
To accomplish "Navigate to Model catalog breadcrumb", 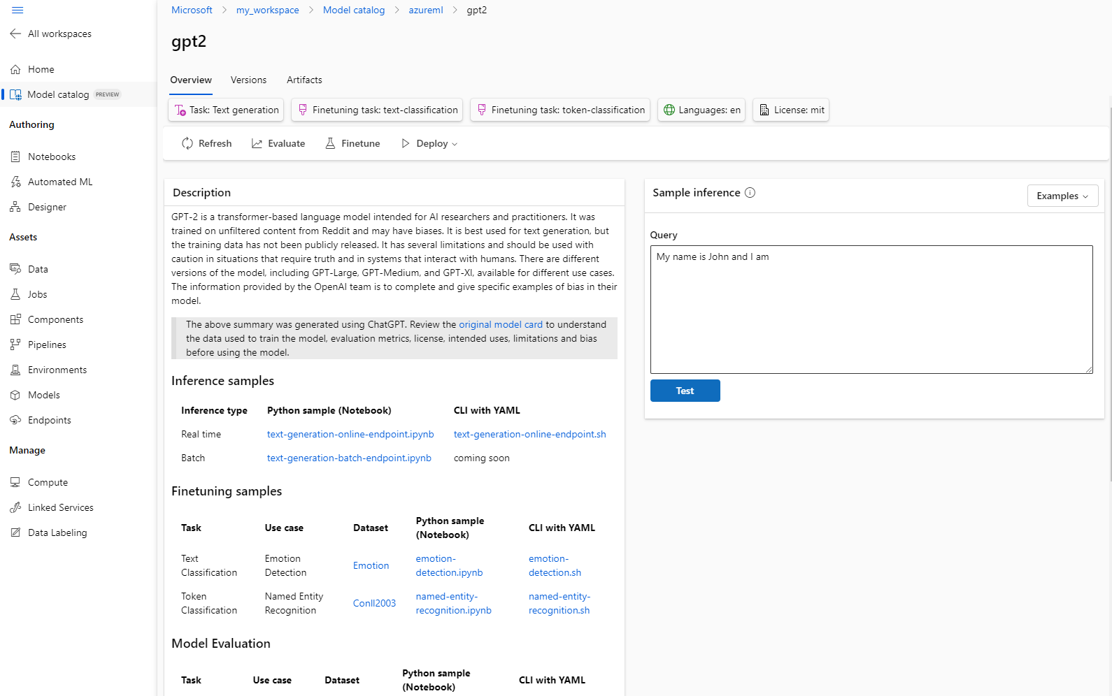I will (354, 10).
